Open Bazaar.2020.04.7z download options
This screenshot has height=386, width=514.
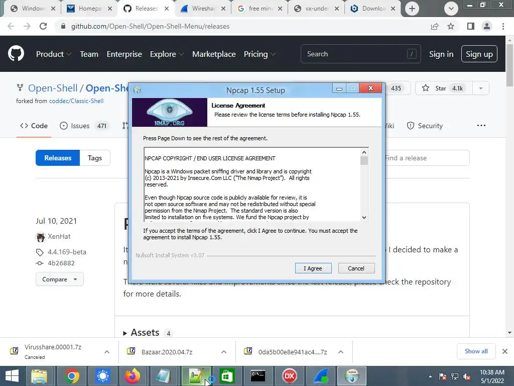coord(224,352)
